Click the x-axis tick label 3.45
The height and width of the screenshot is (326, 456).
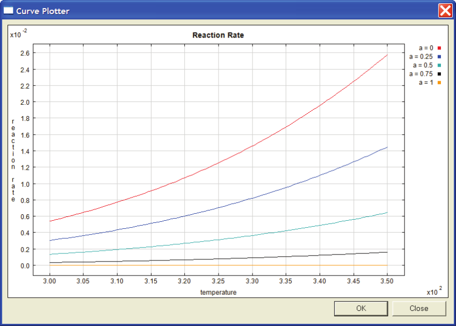pyautogui.click(x=353, y=281)
